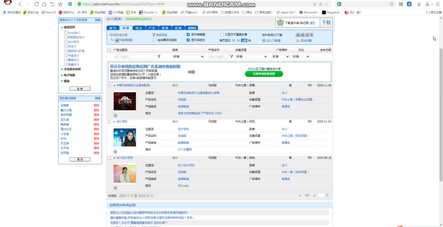Open the 京东 bookmark
Image resolution: width=443 pixels, height=227 pixels.
pos(82,12)
